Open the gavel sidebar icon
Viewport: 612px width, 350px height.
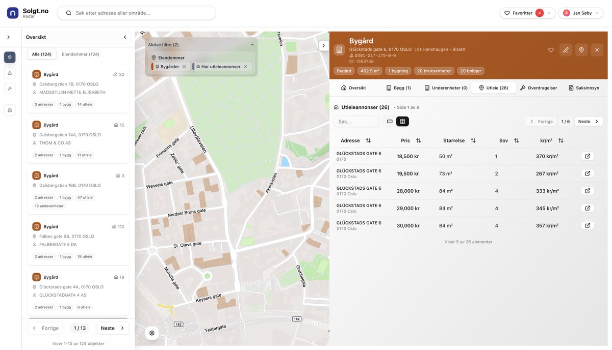10,89
